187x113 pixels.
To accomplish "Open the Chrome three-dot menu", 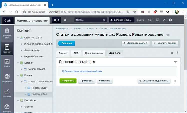I will (x=183, y=12).
